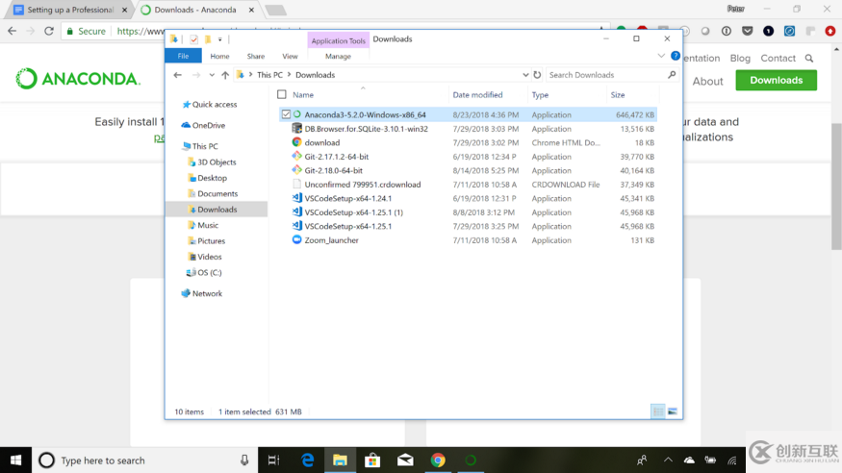Open the Contact link on Anaconda site
The image size is (842, 473).
pos(778,58)
